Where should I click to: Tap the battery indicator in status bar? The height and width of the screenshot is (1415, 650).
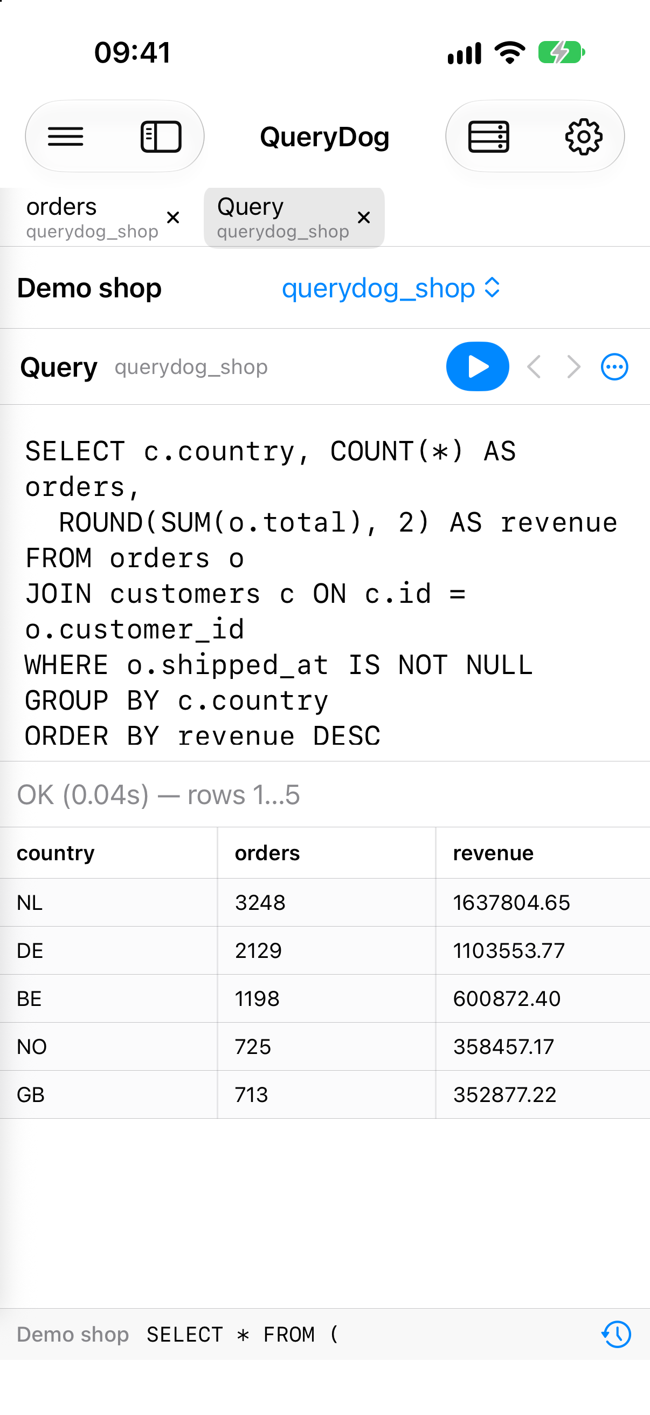[562, 52]
